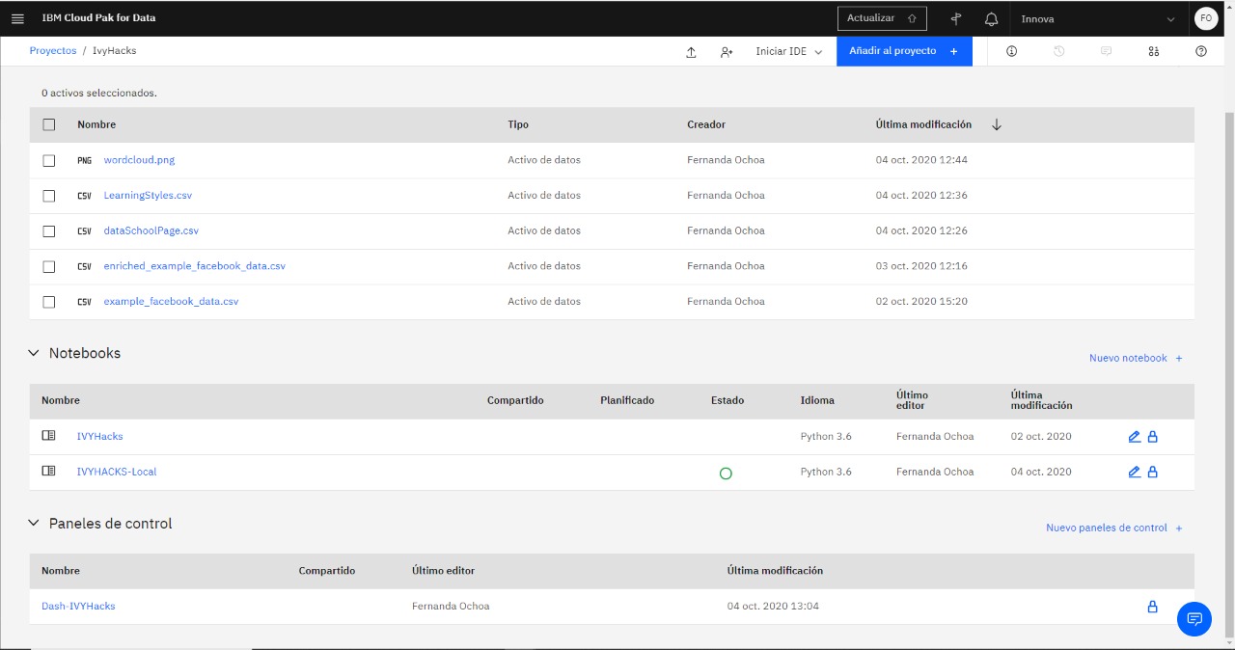Open the chat support bubble
The image size is (1235, 650).
click(x=1194, y=618)
